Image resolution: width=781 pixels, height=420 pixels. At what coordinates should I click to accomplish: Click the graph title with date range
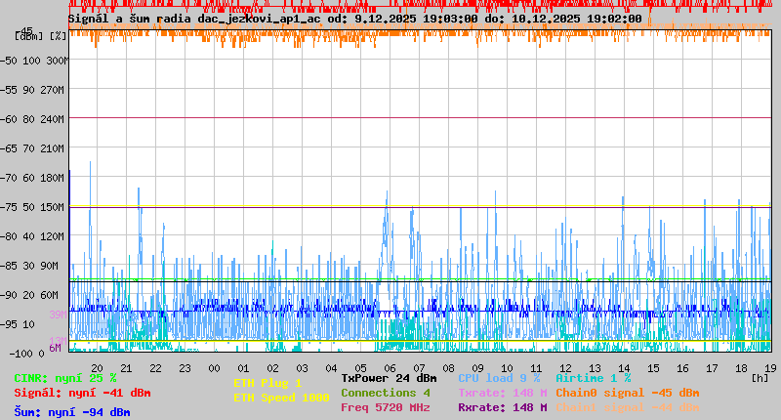point(354,19)
